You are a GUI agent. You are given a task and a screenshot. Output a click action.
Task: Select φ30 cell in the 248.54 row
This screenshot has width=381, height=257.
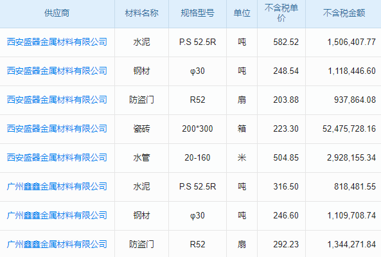(x=197, y=71)
